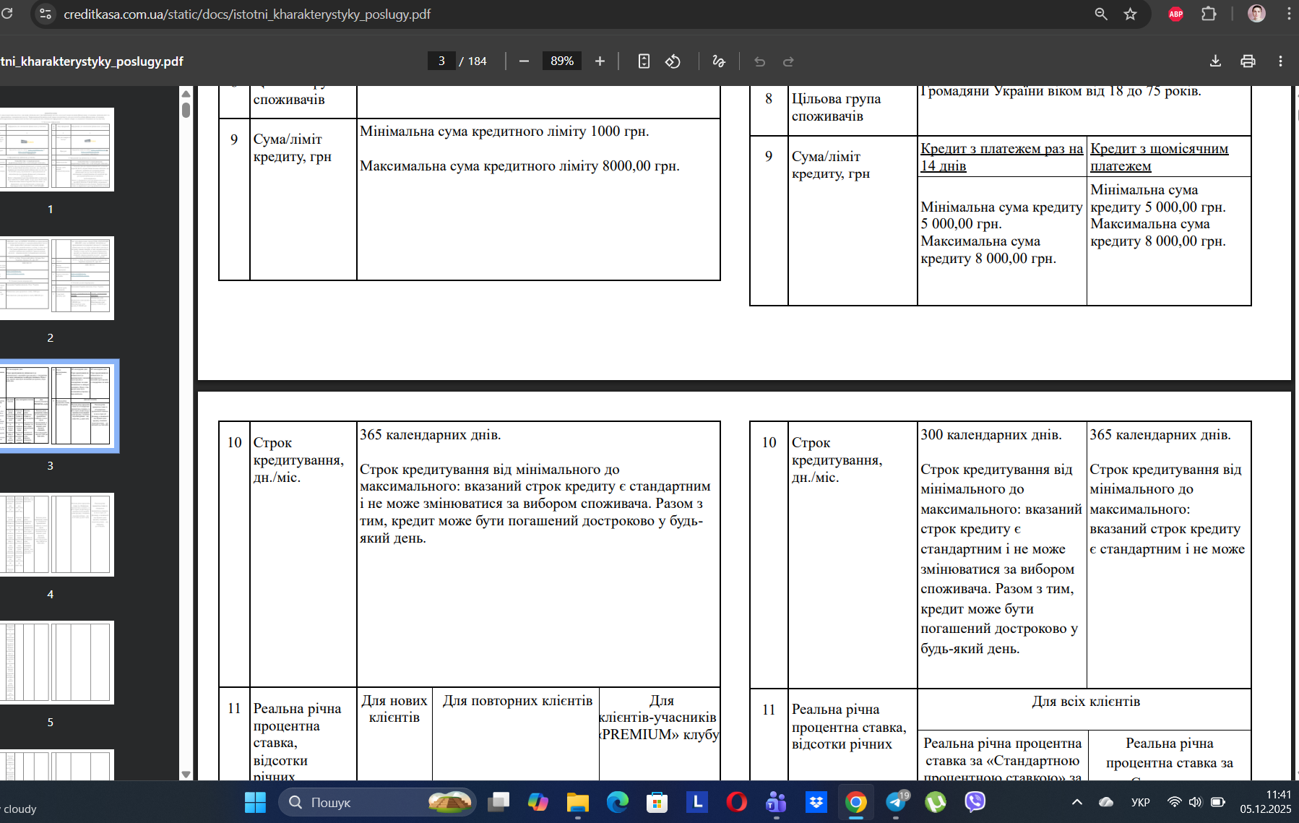Zoom out the PDF with minus button
1299x823 pixels.
pyautogui.click(x=525, y=61)
